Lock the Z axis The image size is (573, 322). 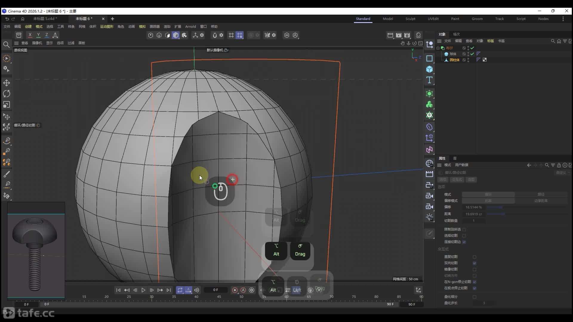(x=47, y=35)
